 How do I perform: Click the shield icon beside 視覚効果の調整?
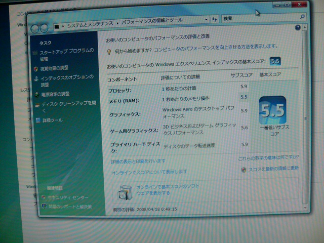click(36, 69)
